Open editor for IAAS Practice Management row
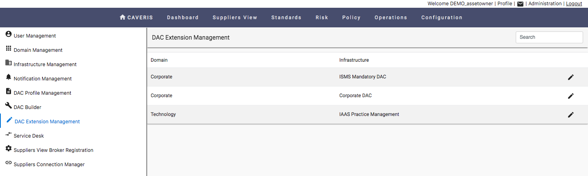The height and width of the screenshot is (176, 588). [x=571, y=115]
